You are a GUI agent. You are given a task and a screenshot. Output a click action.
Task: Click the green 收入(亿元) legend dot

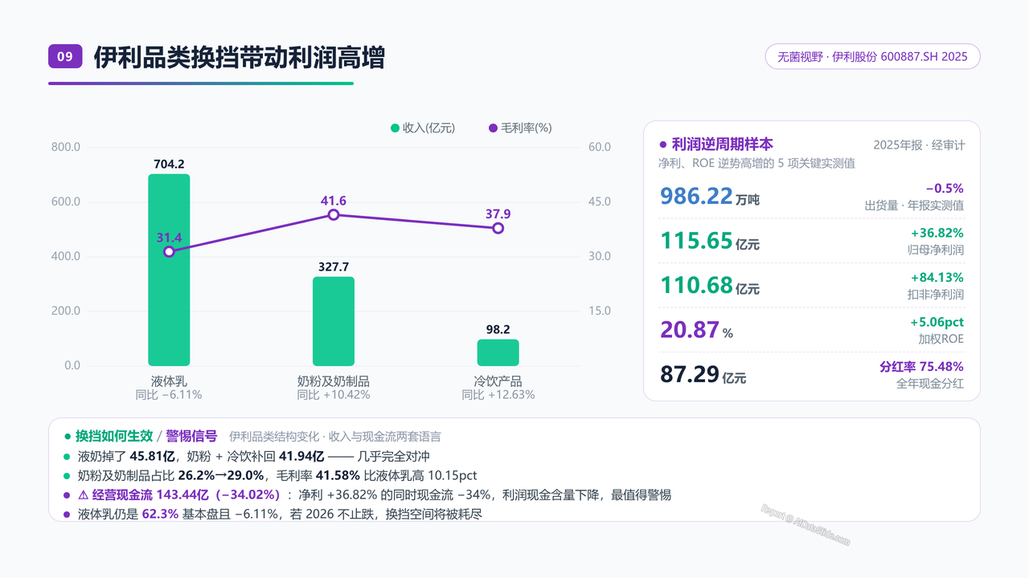395,128
